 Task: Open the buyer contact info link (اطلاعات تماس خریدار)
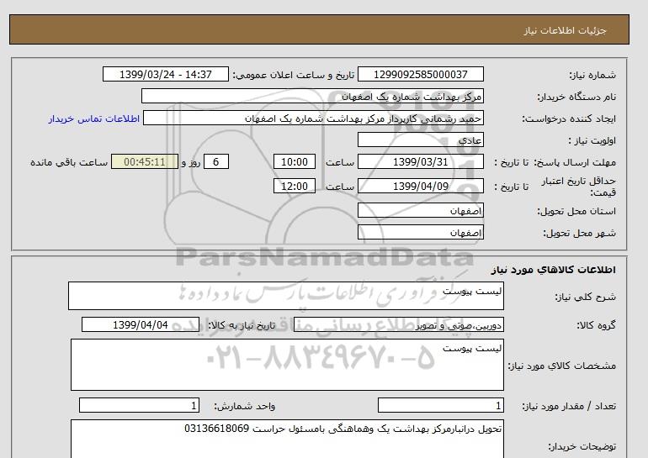(93, 118)
